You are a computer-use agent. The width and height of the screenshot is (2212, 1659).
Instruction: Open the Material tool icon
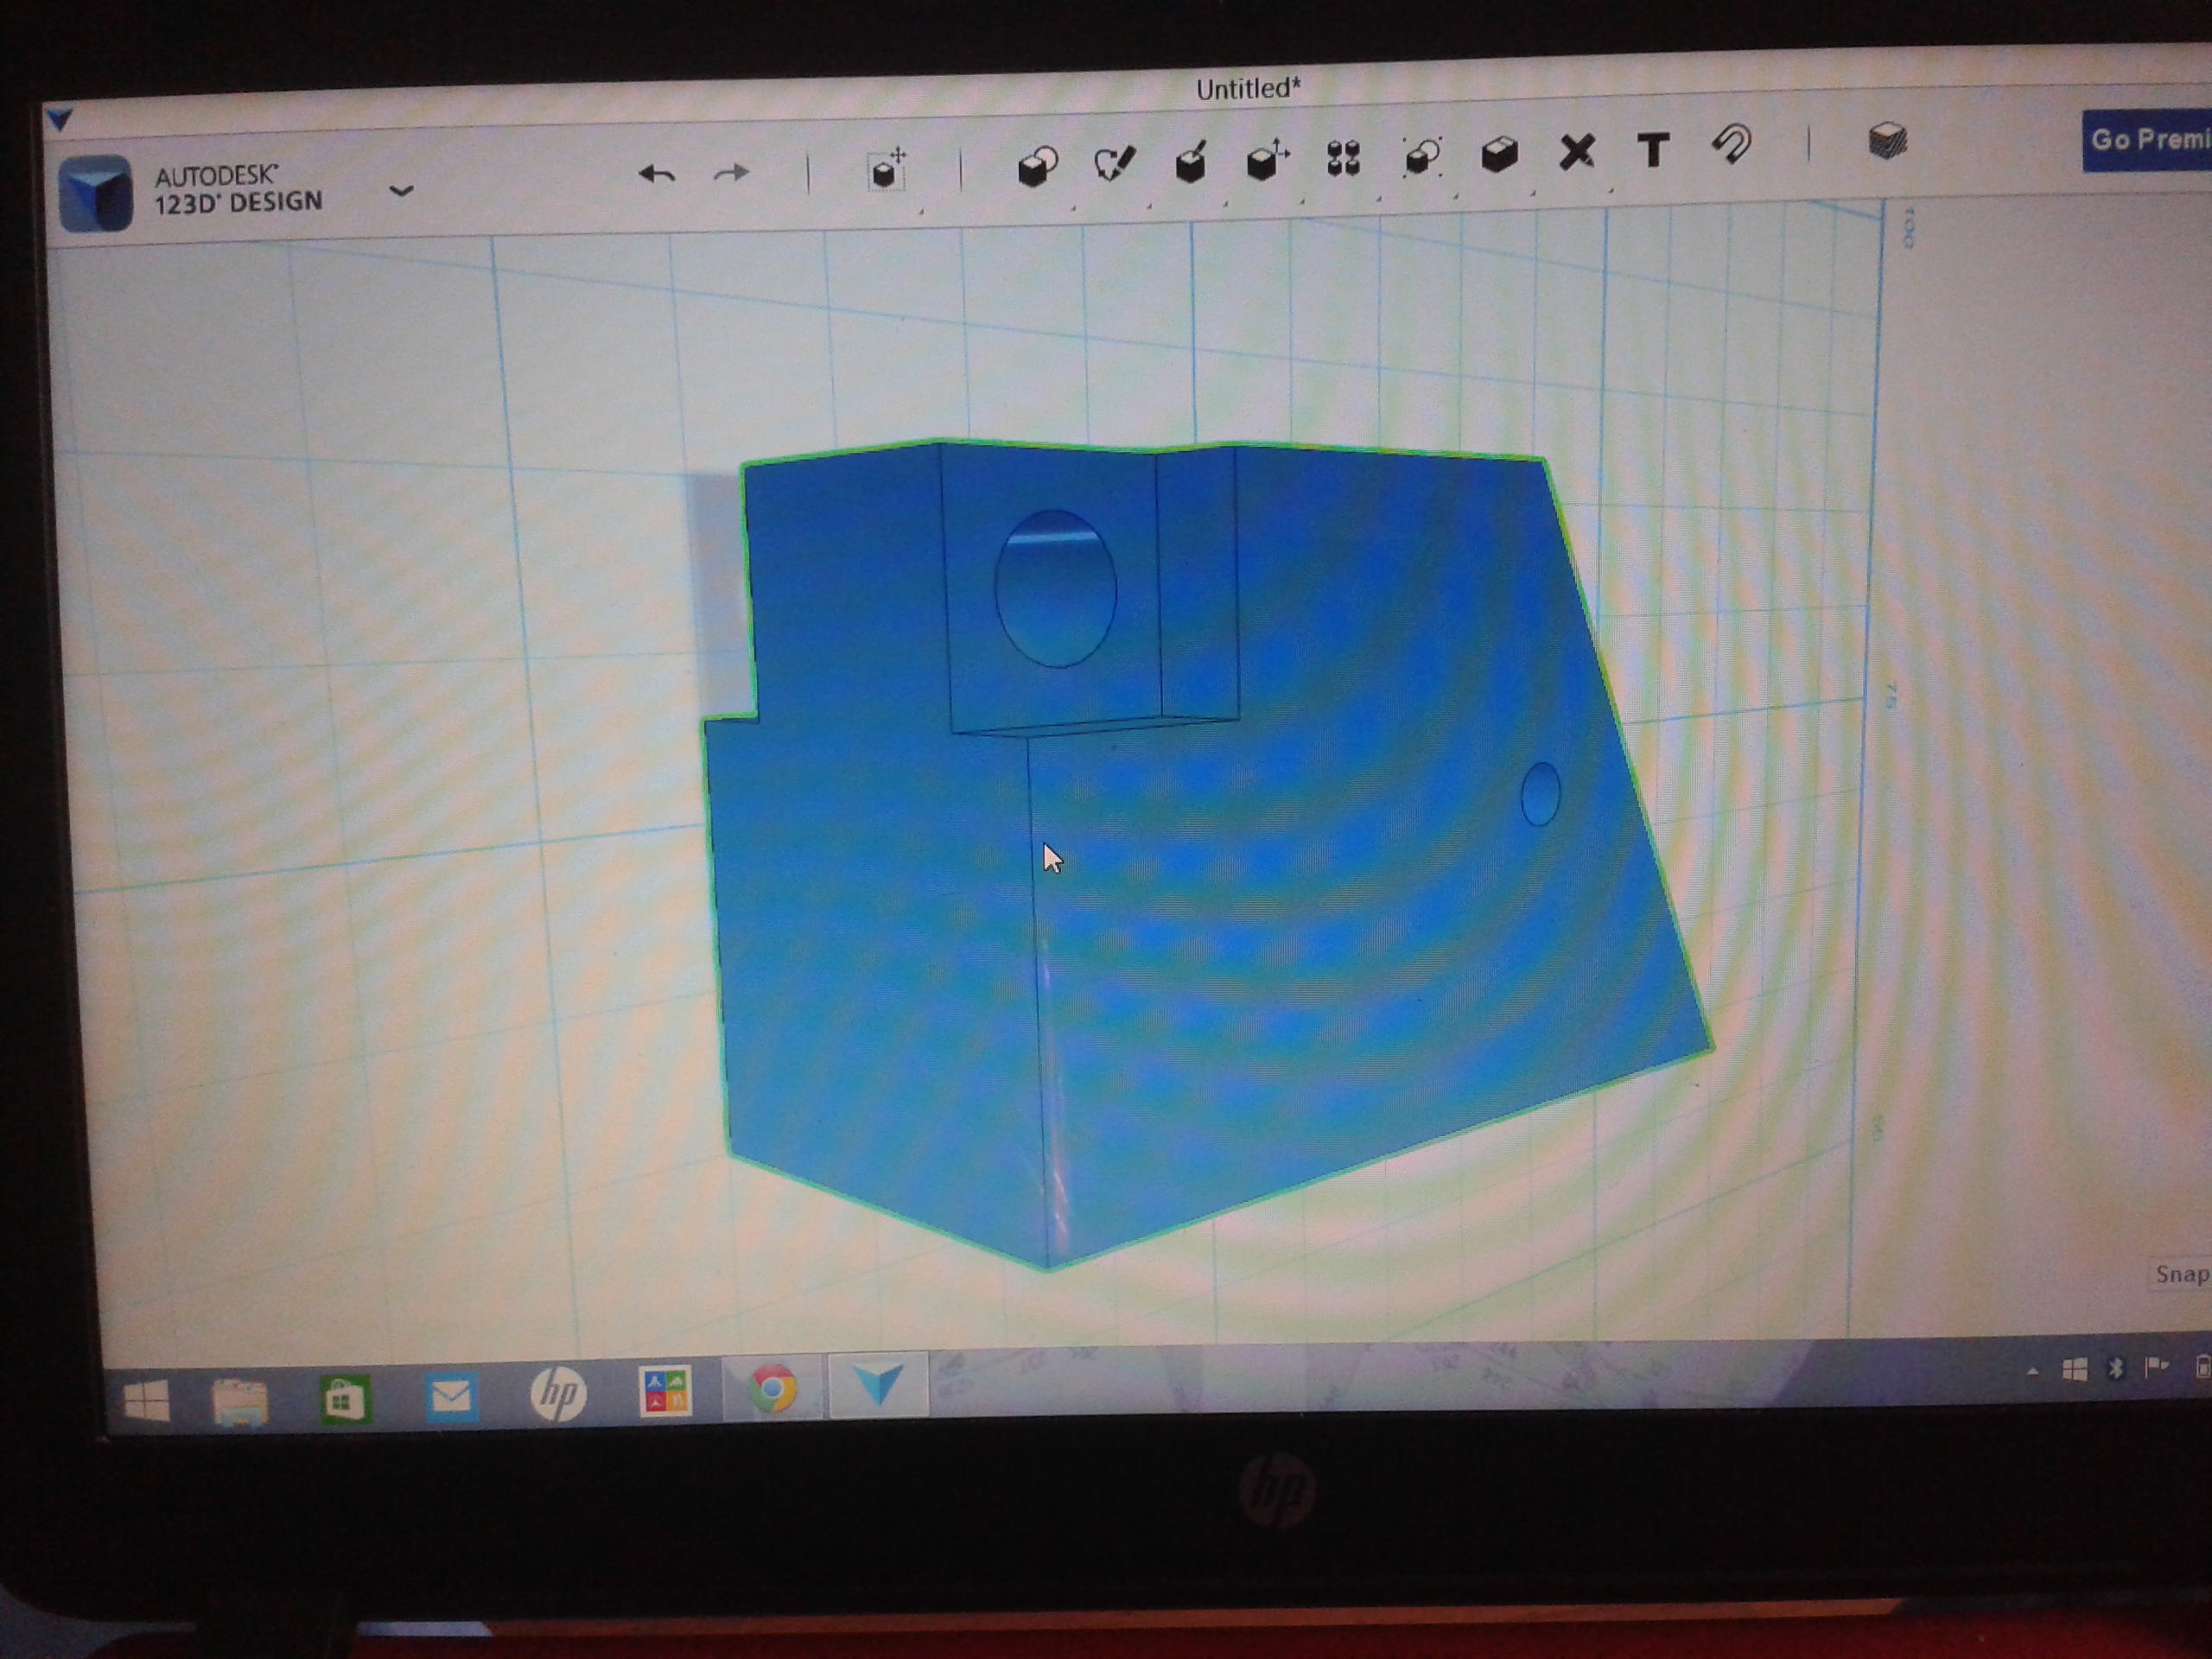click(1887, 141)
